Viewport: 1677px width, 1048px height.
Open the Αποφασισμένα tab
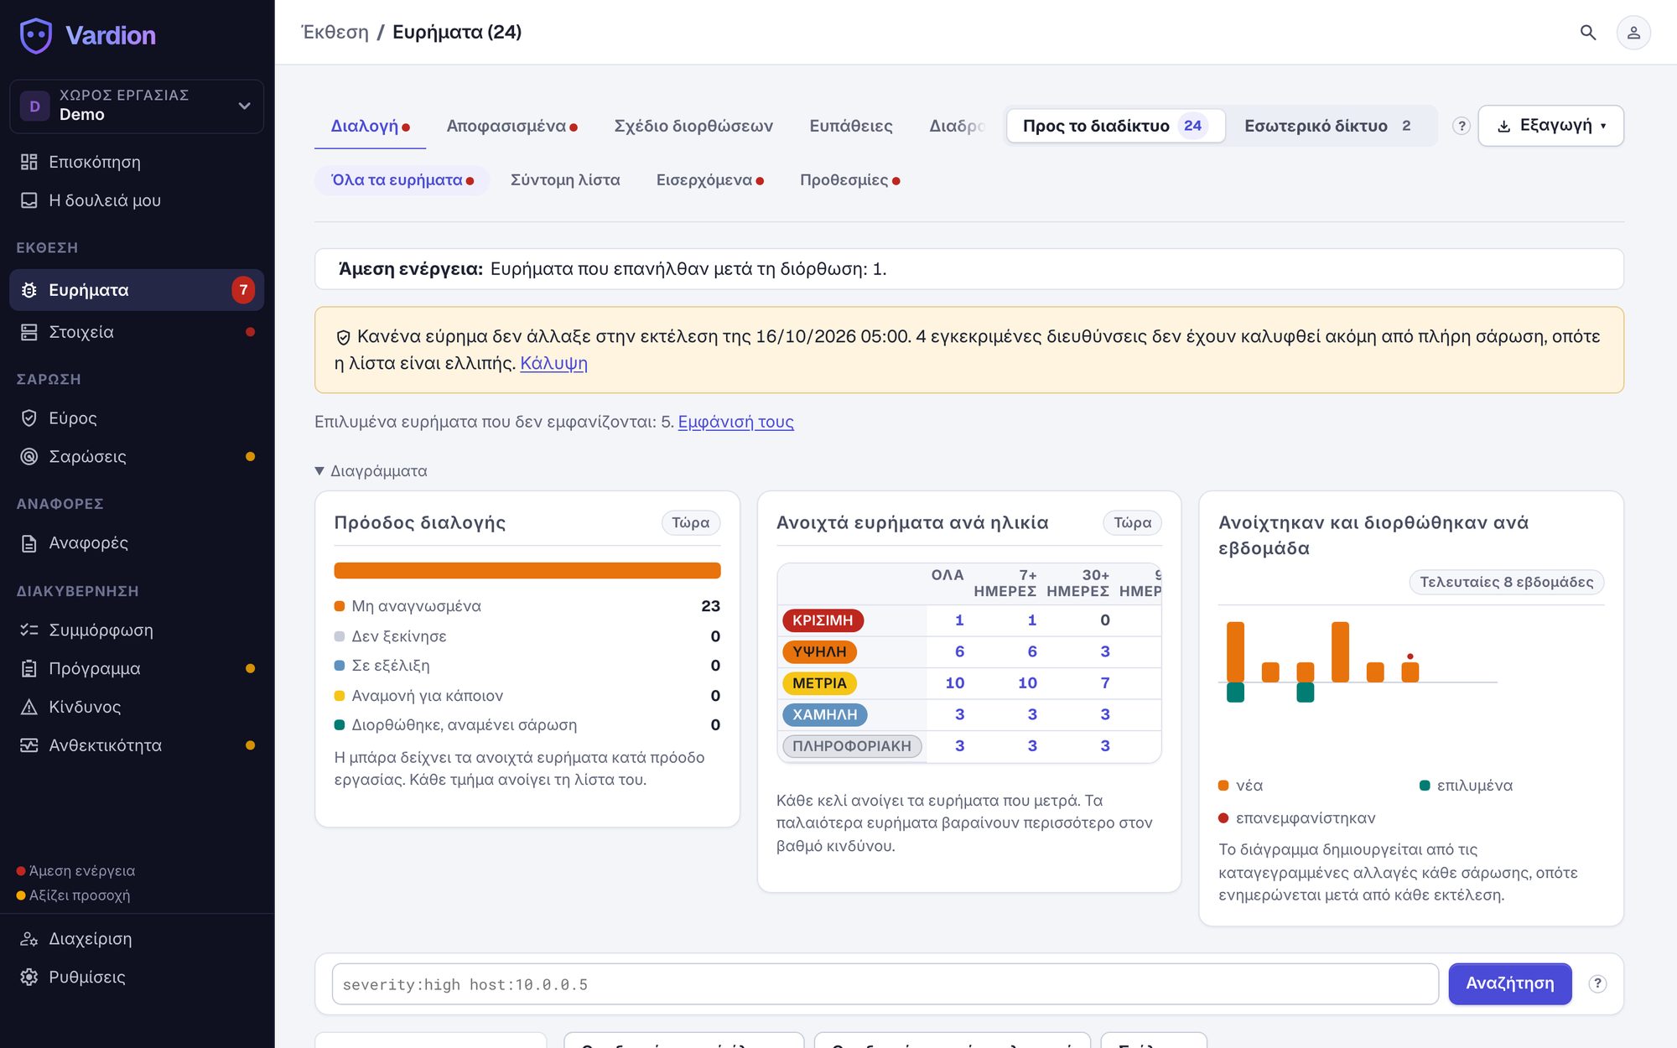[x=511, y=126]
